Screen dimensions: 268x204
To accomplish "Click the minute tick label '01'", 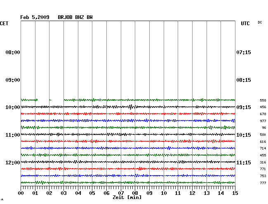I will click(x=35, y=193).
